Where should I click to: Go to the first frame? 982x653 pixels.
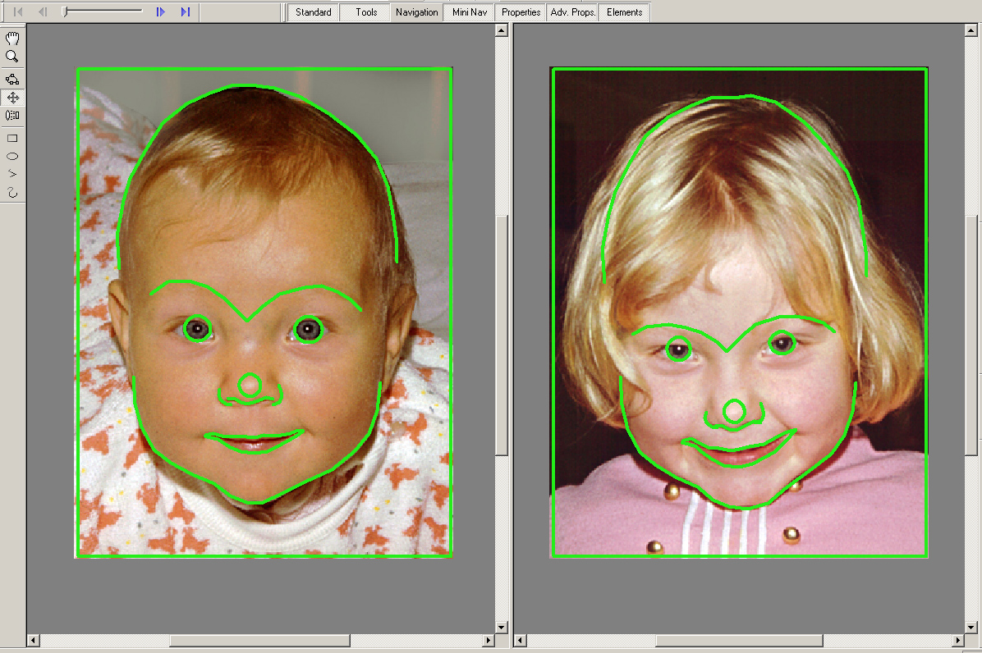pyautogui.click(x=18, y=11)
